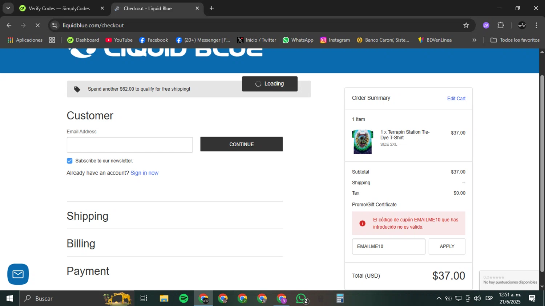Select the Checkout - Liquid Blue tab

(x=148, y=8)
